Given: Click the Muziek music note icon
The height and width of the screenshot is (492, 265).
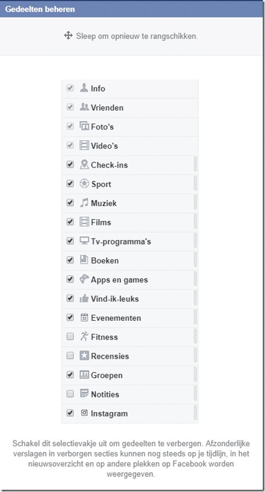Looking at the screenshot, I should (x=84, y=203).
